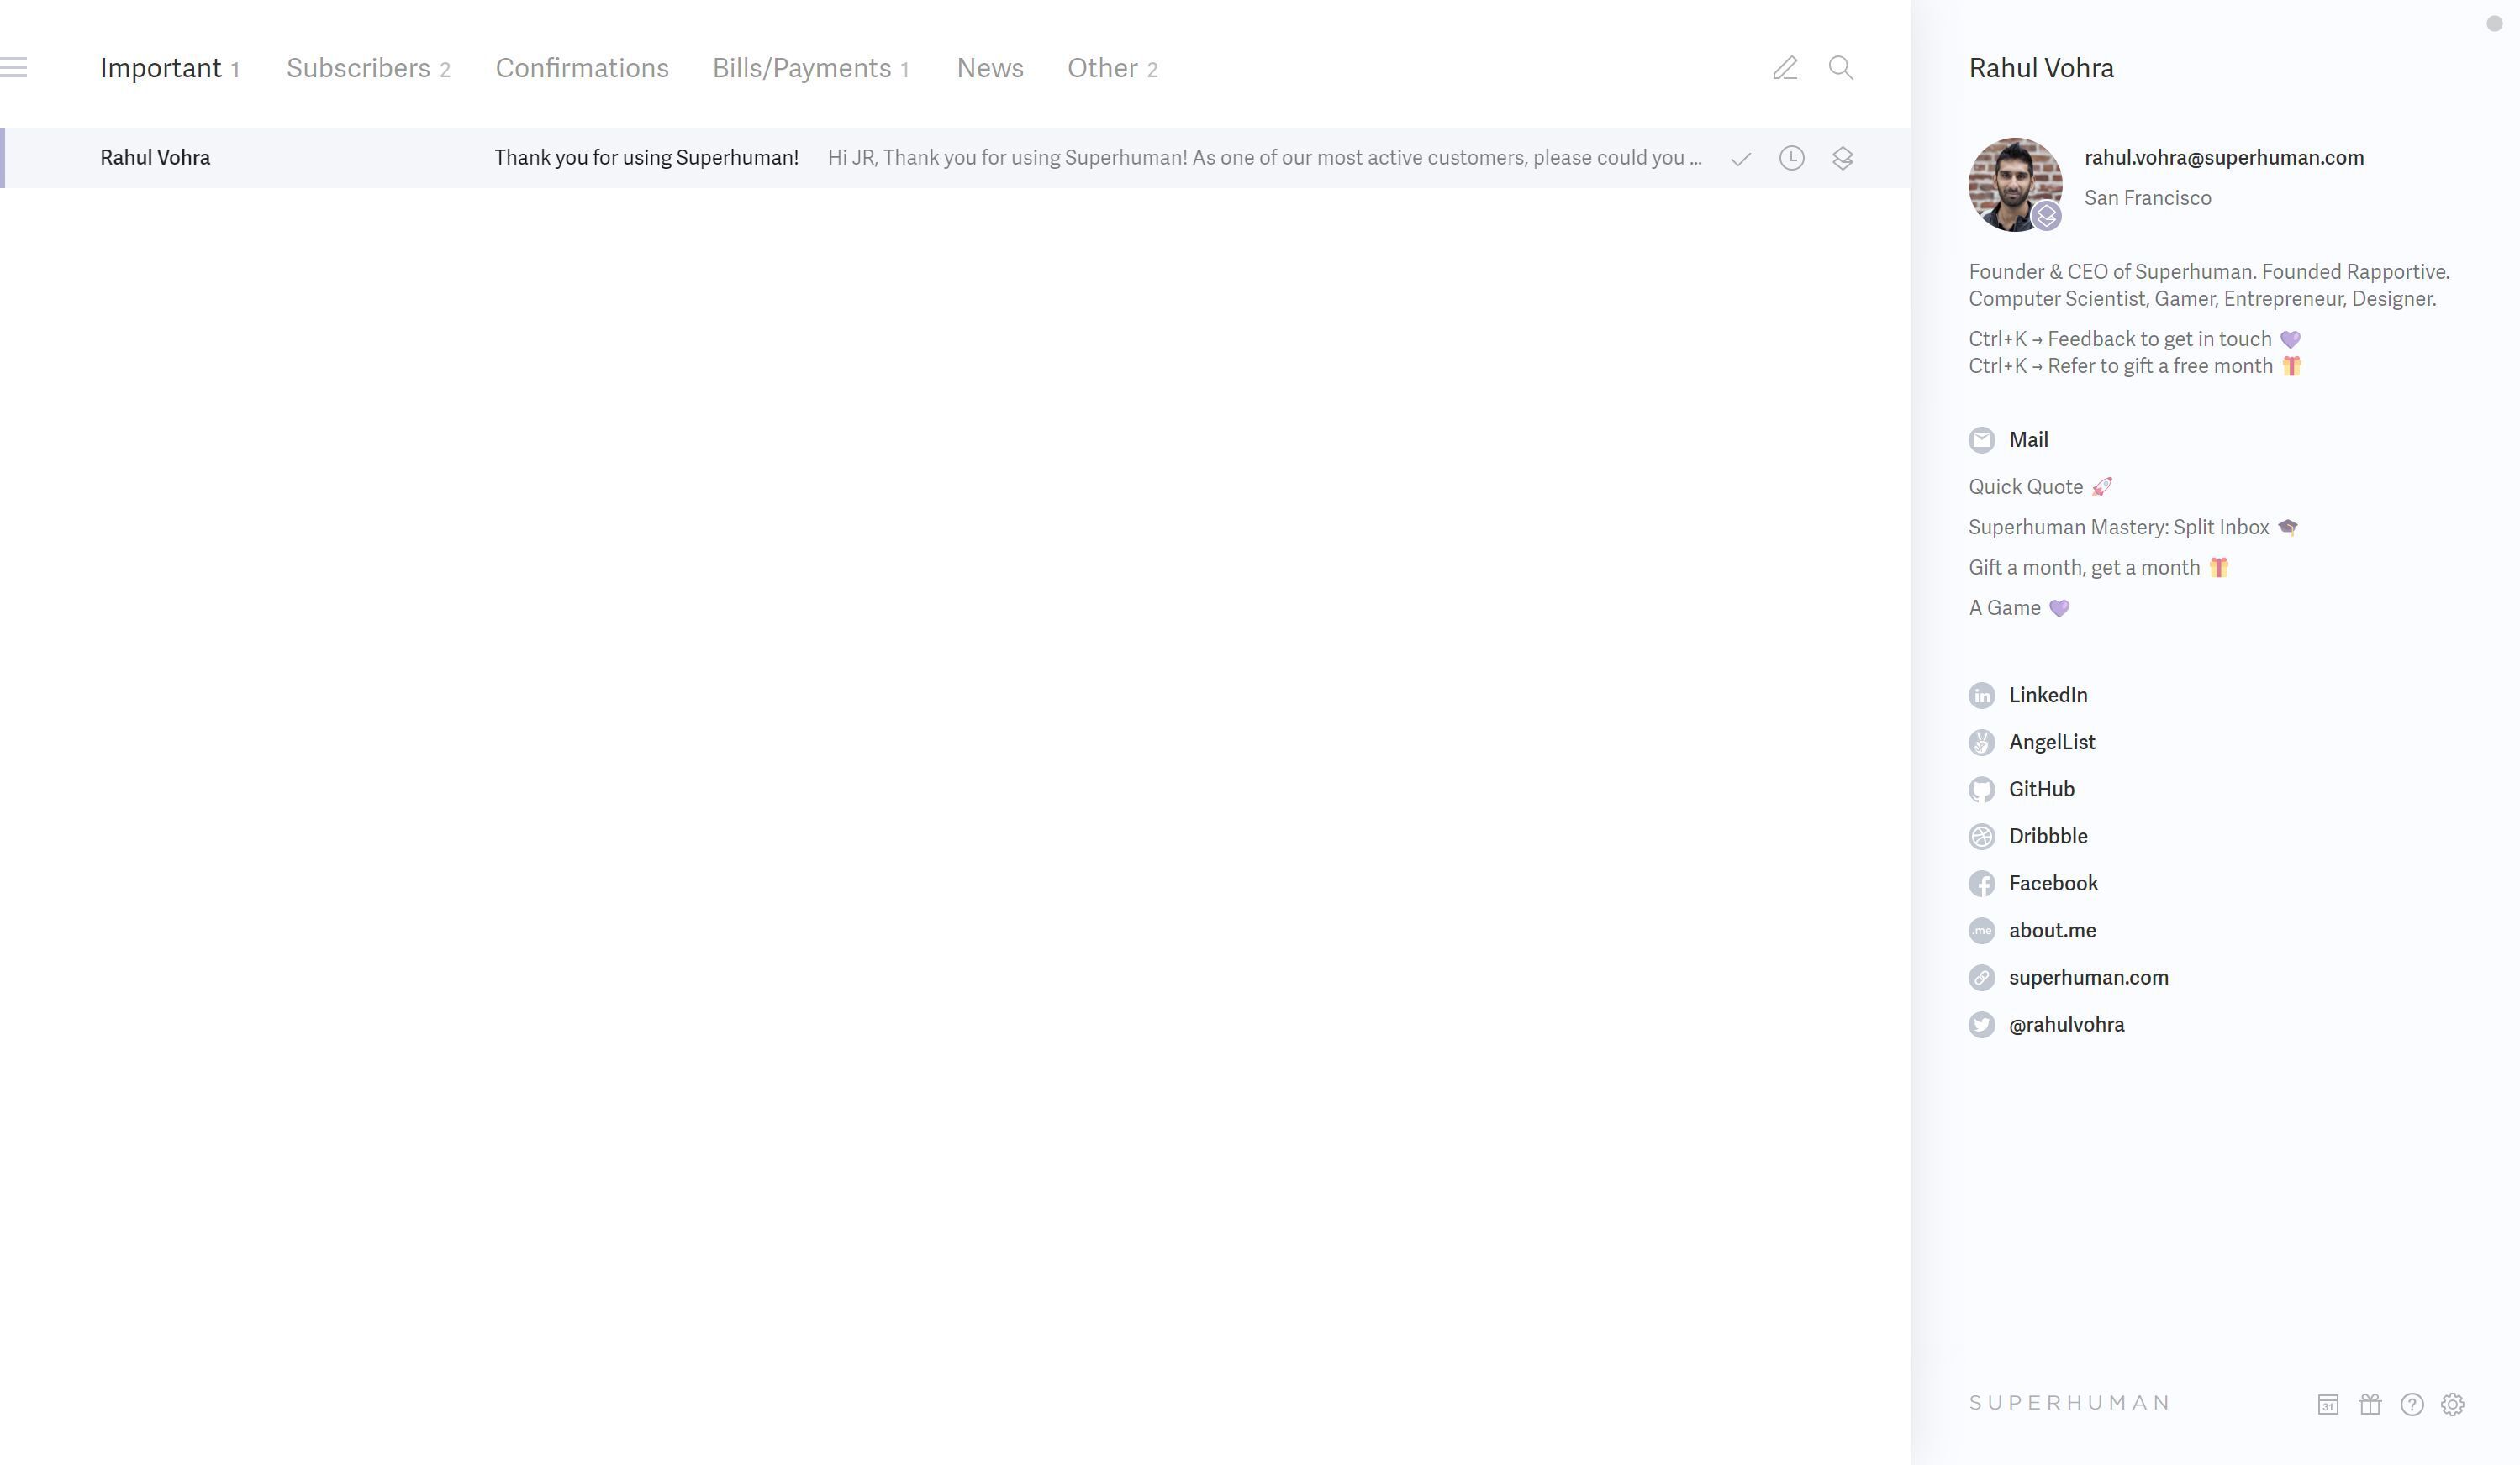The width and height of the screenshot is (2520, 1465).
Task: Click the gray dot in top right corner
Action: (x=2494, y=24)
